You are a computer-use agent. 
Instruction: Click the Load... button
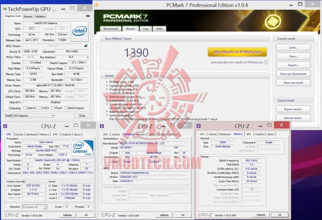point(293,47)
